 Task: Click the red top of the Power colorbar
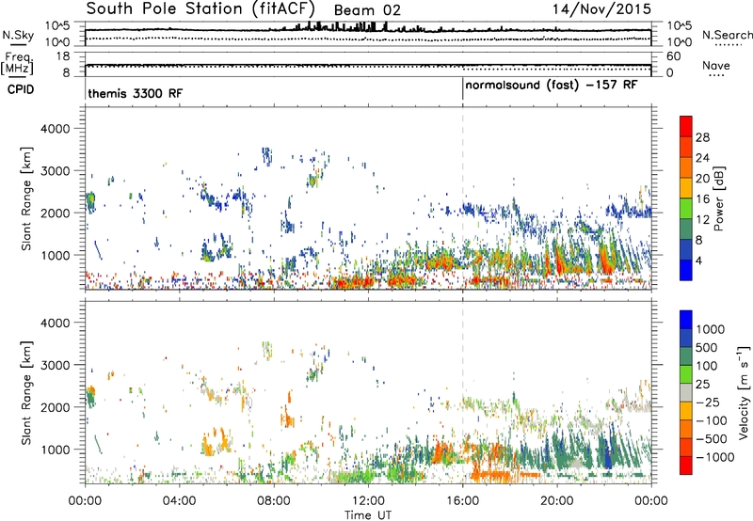pos(686,126)
